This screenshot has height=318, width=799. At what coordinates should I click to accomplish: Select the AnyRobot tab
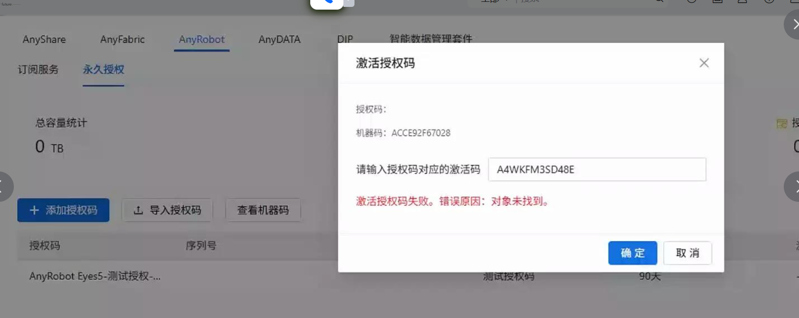pyautogui.click(x=202, y=40)
